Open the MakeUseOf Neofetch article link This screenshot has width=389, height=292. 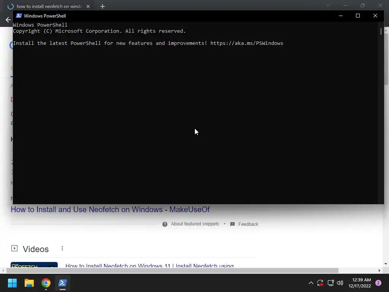110,209
